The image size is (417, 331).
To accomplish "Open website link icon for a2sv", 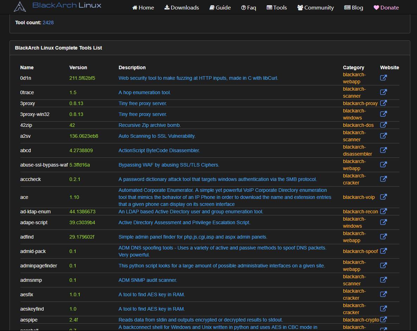I will pyautogui.click(x=383, y=136).
